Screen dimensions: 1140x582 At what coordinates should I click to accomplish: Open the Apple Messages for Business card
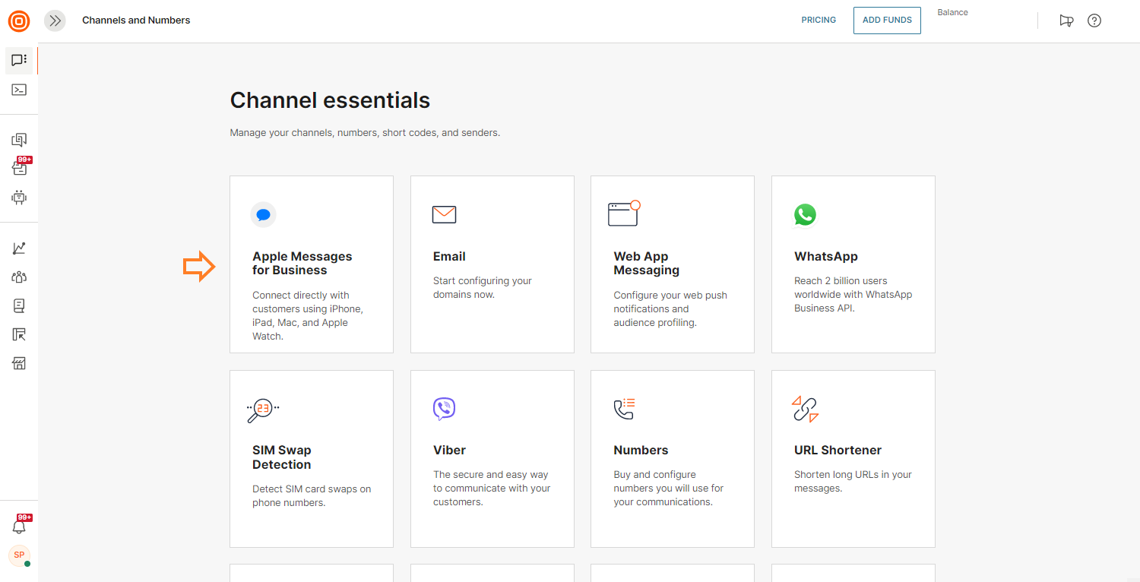click(x=312, y=264)
